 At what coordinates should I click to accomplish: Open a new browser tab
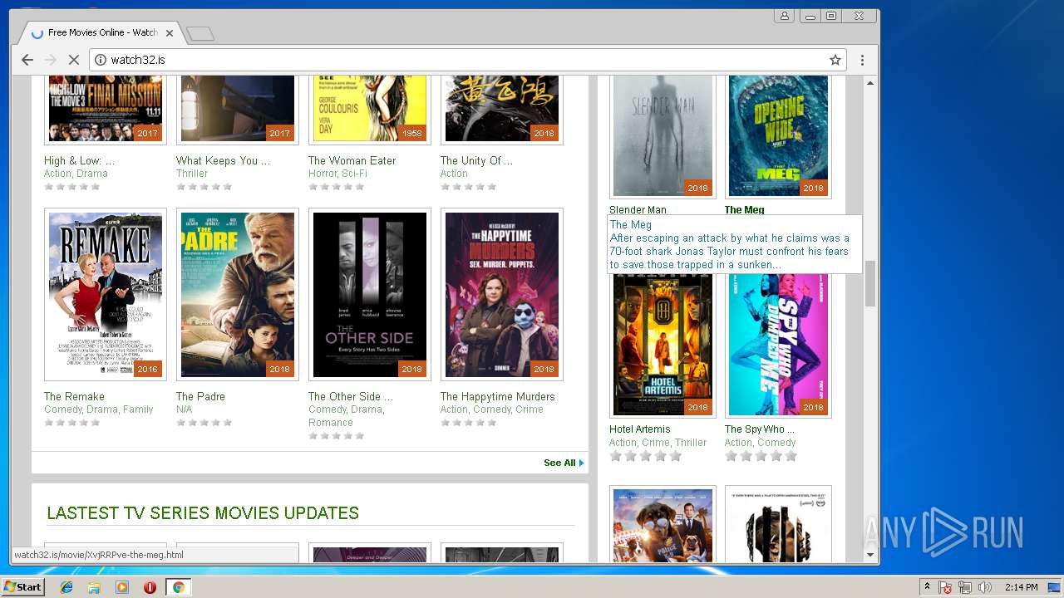point(200,33)
